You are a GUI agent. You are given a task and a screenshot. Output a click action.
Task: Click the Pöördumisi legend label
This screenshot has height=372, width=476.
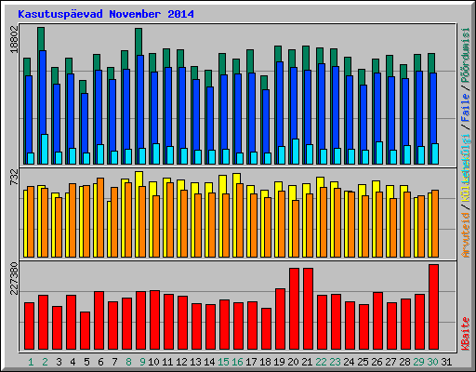(x=466, y=56)
